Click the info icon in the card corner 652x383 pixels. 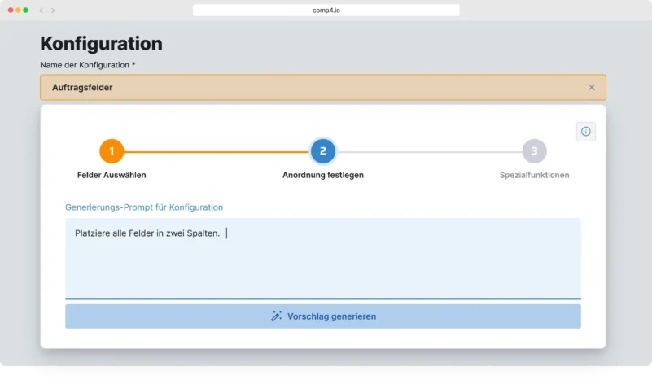click(585, 132)
